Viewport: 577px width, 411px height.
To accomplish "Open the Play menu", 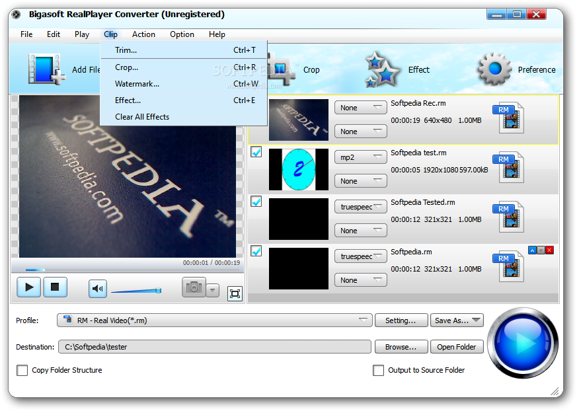I will point(82,34).
